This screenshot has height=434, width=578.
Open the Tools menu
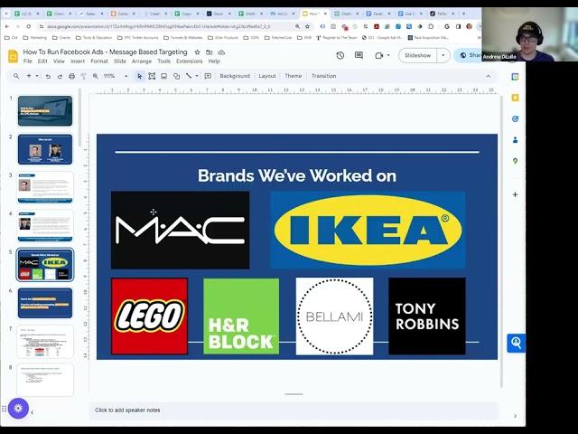[x=163, y=61]
